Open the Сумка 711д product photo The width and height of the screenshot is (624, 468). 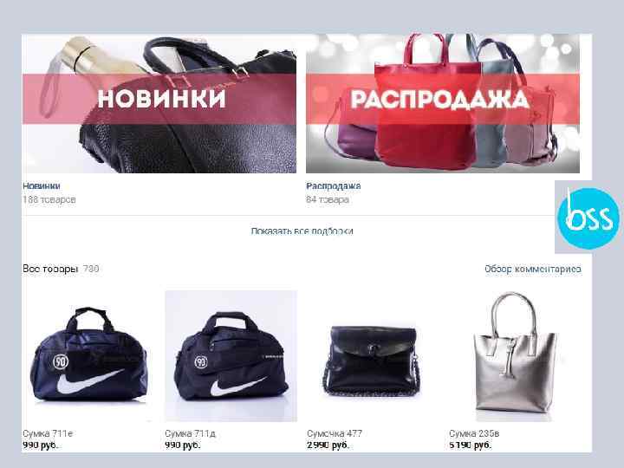tap(231, 356)
